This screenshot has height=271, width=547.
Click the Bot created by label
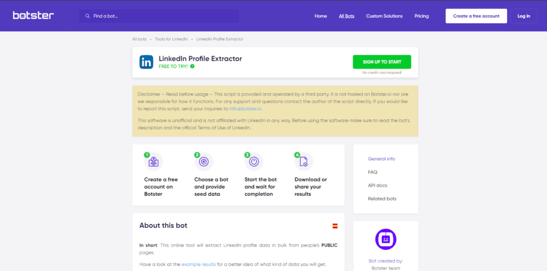(x=386, y=261)
